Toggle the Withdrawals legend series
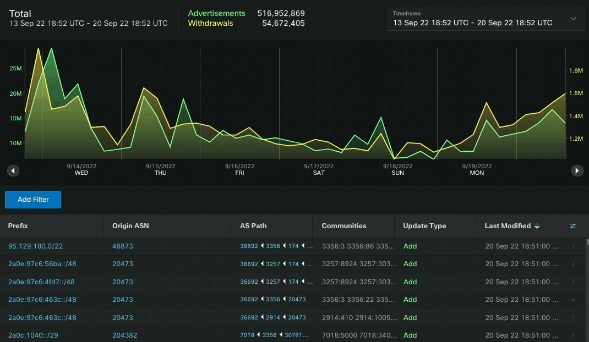589x342 pixels. click(210, 23)
